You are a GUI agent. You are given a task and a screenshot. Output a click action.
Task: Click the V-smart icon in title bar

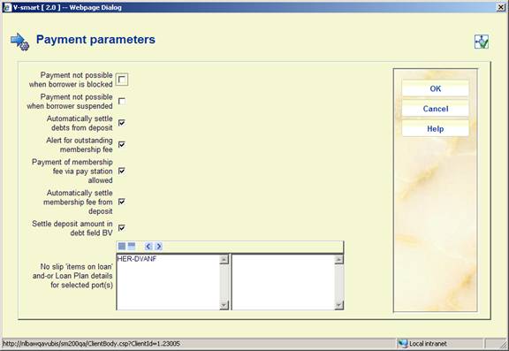7,7
